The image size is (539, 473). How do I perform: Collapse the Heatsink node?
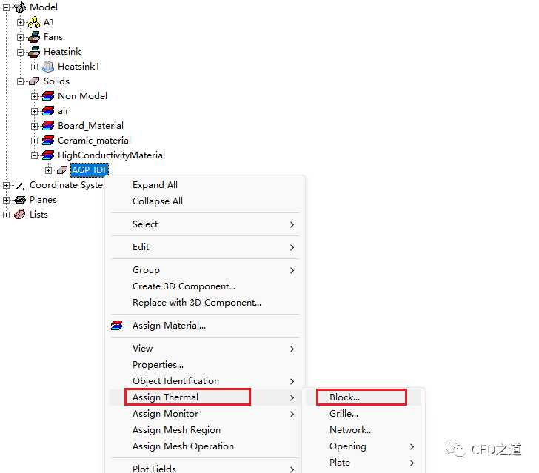click(x=20, y=52)
